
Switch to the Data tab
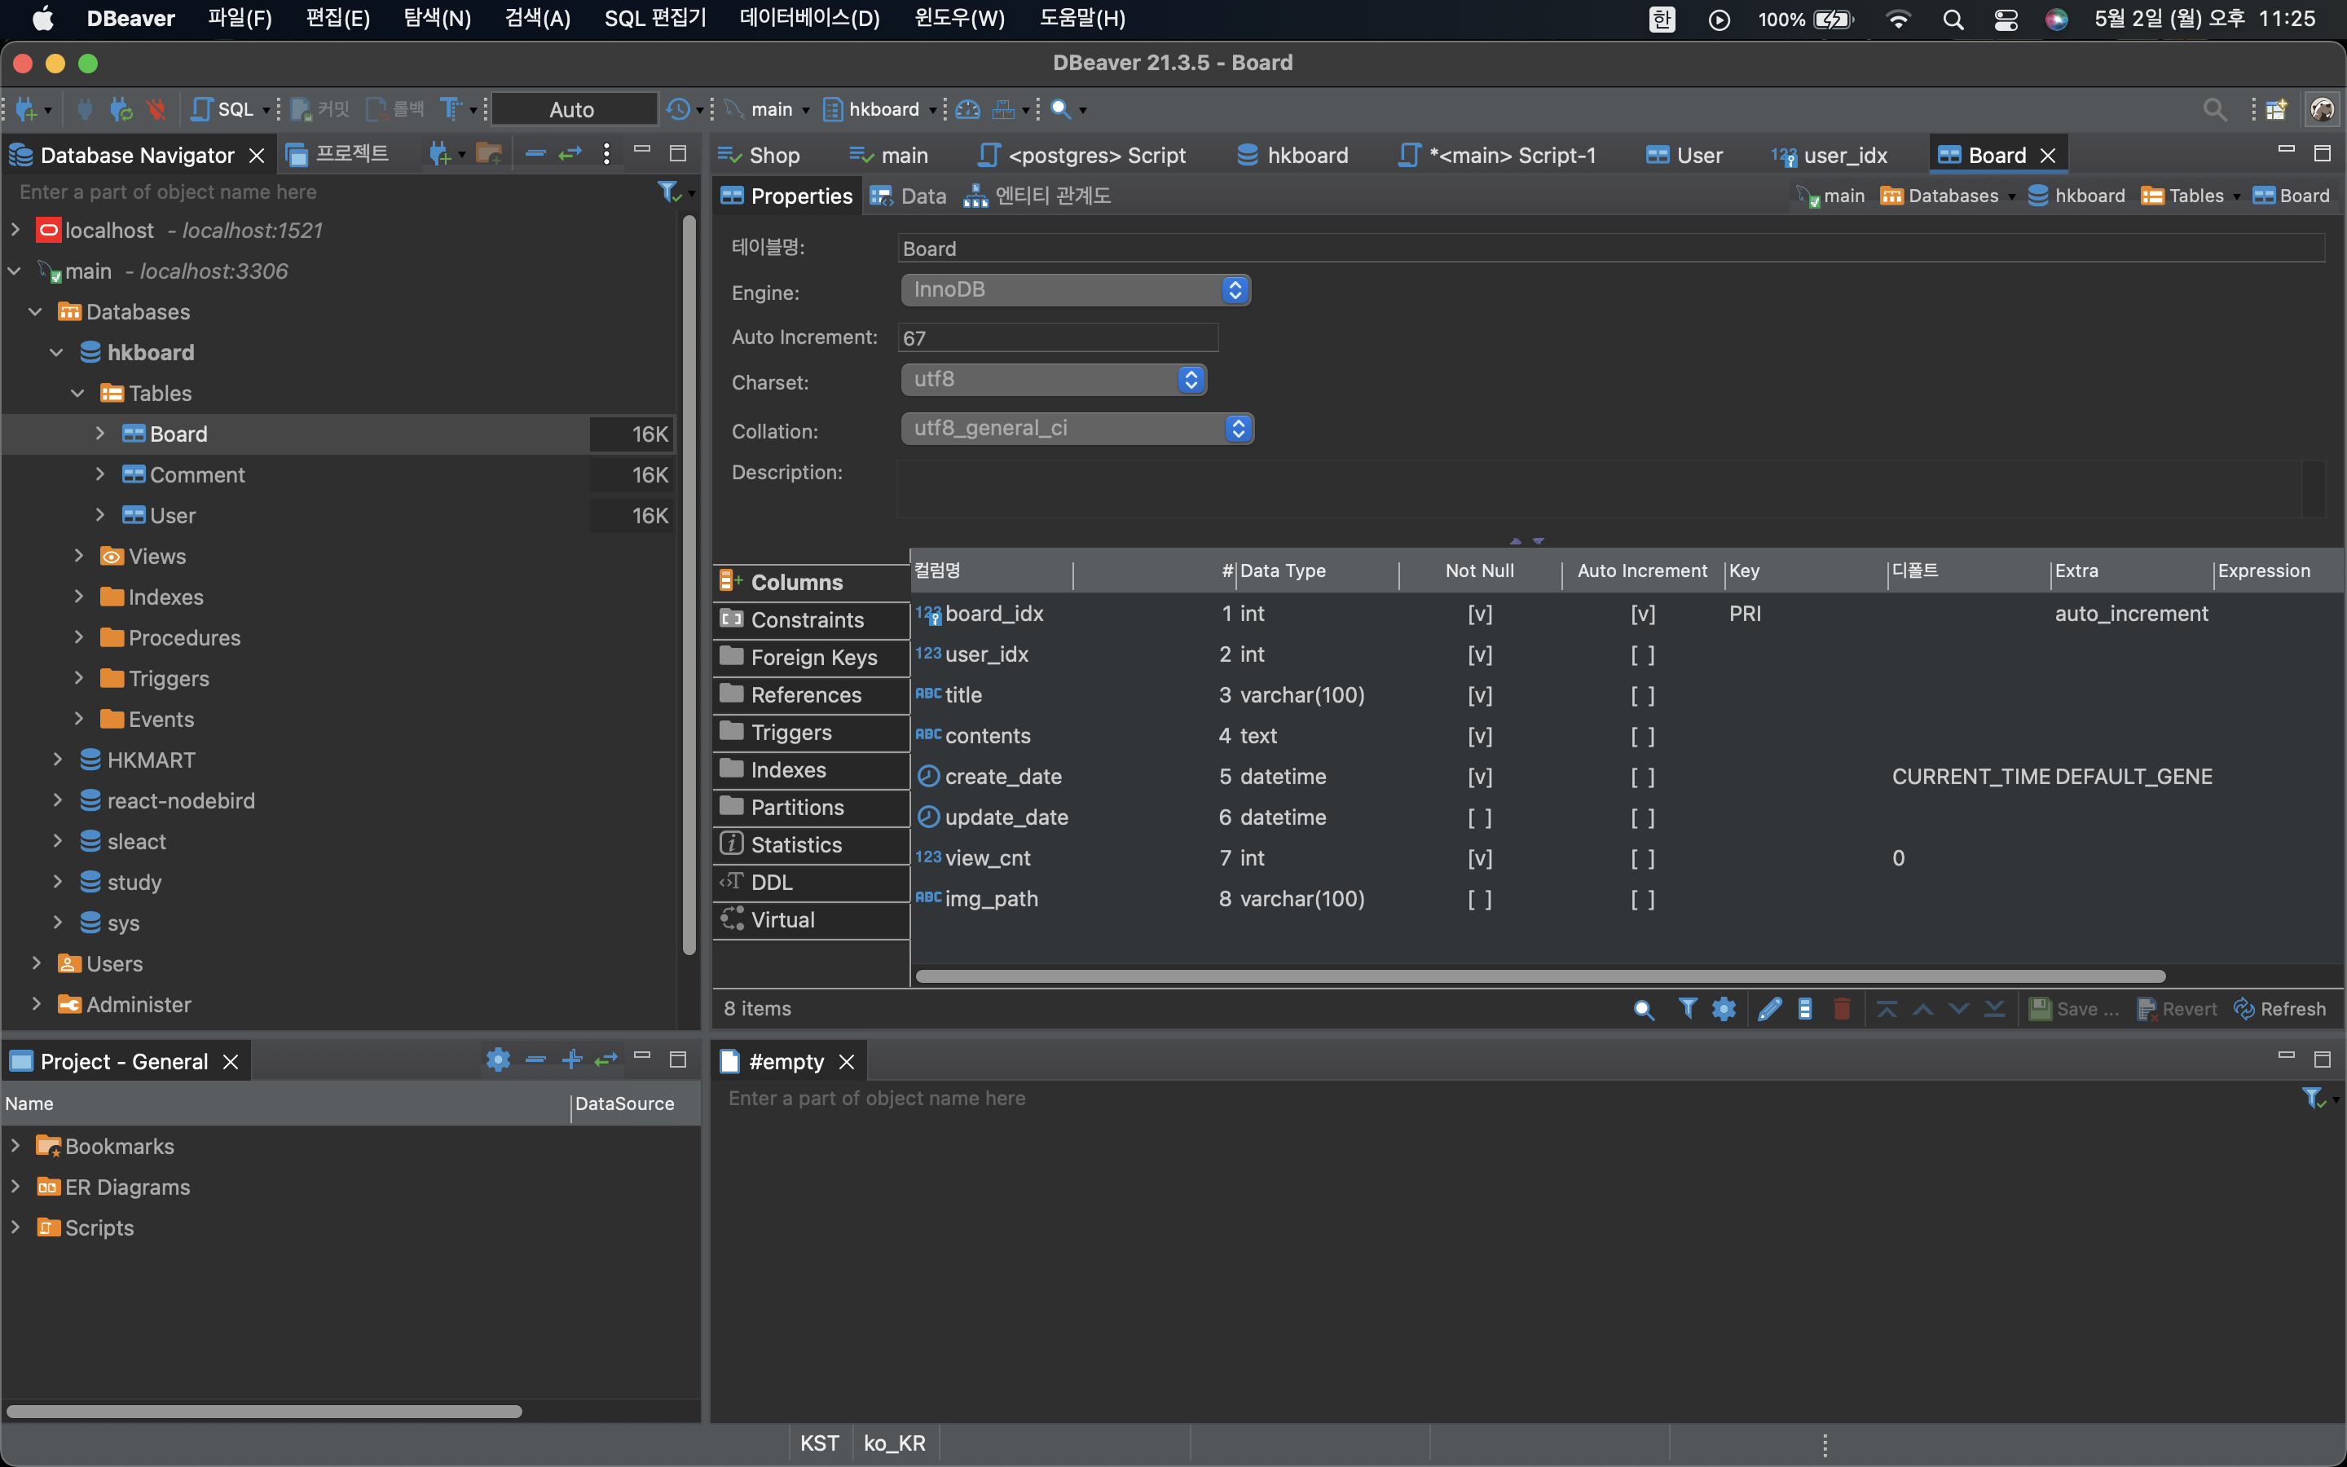pos(909,196)
